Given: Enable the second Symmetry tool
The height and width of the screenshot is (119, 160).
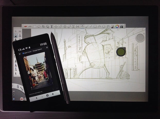Looking at the screenshot, I should pos(78,27).
